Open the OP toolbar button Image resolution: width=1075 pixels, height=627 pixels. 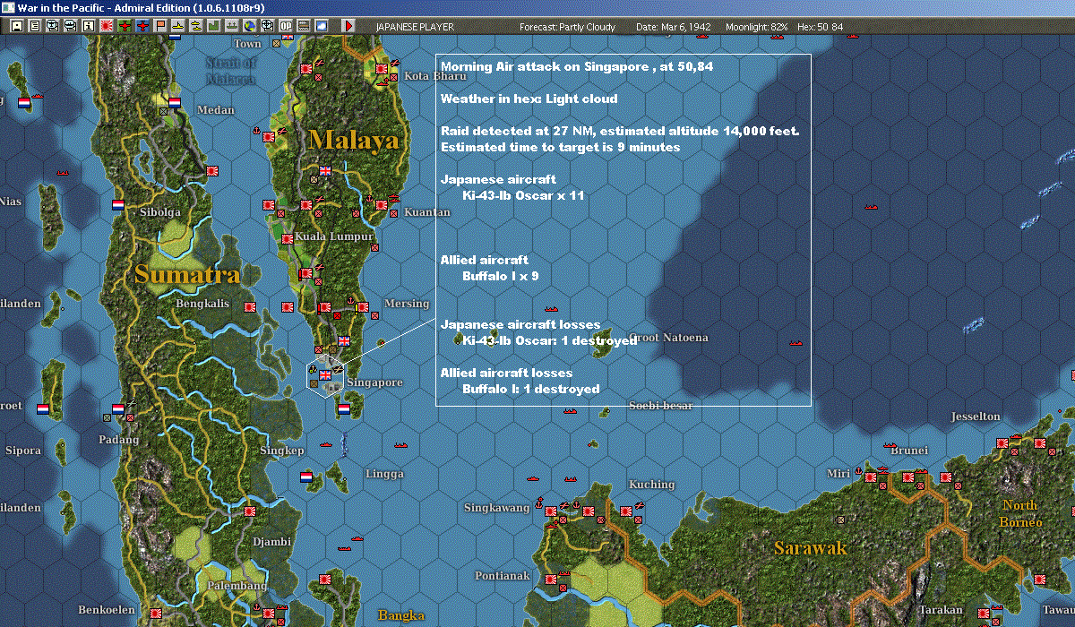(286, 26)
